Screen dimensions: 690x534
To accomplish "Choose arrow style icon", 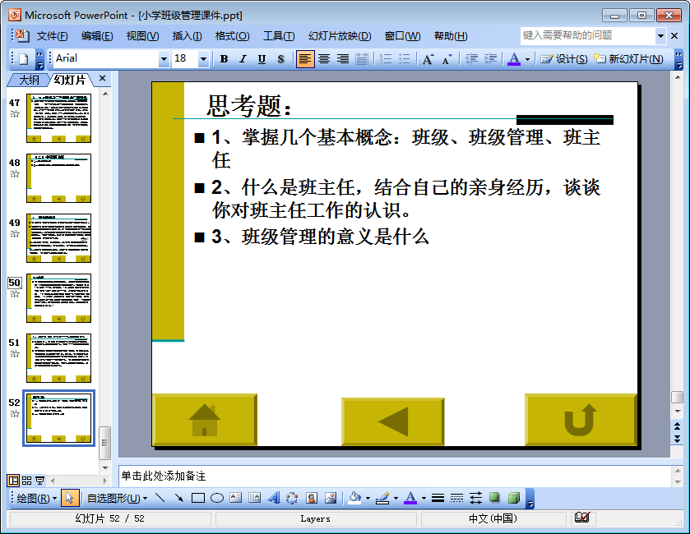I will coord(475,498).
